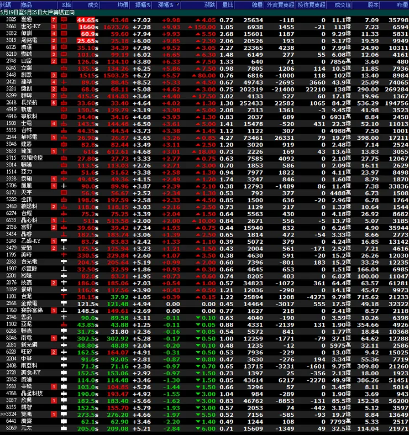Sort by the 漲跌 column header

click(198, 5)
